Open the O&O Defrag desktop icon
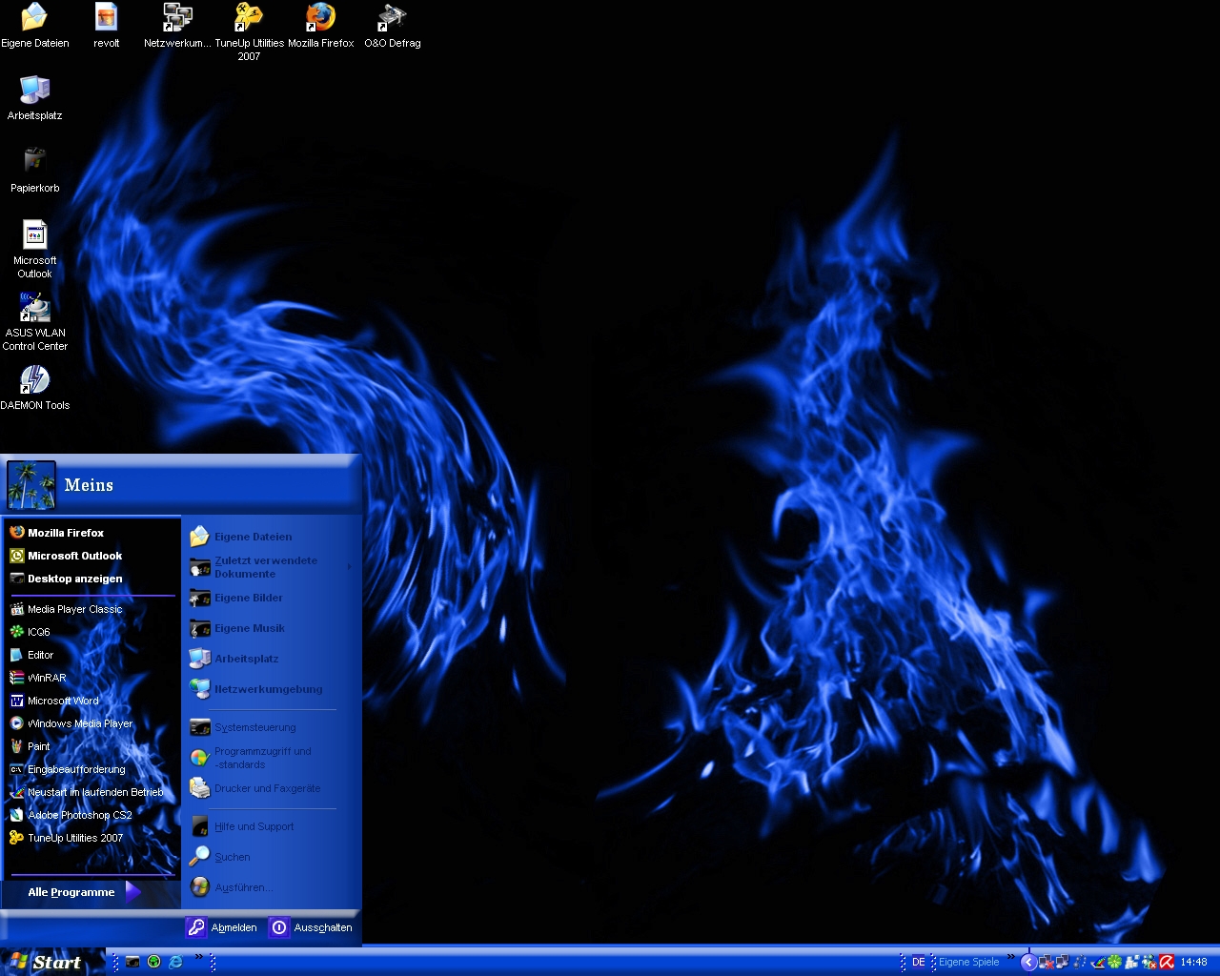 [392, 18]
